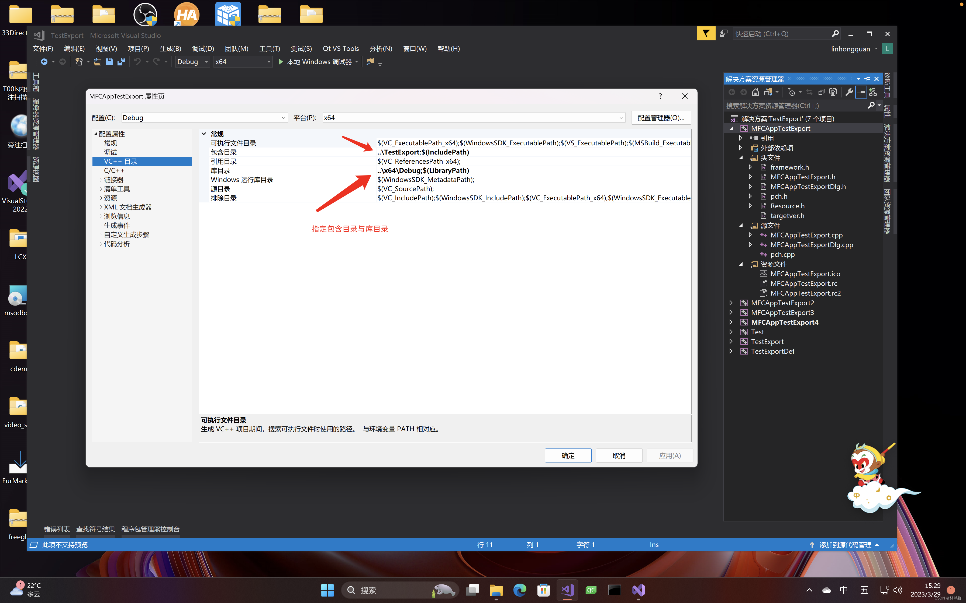
Task: Click the find in files toolbar icon
Action: pyautogui.click(x=370, y=62)
